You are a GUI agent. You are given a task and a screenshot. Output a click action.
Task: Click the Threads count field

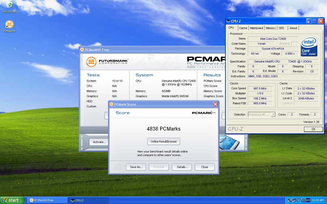(x=314, y=114)
